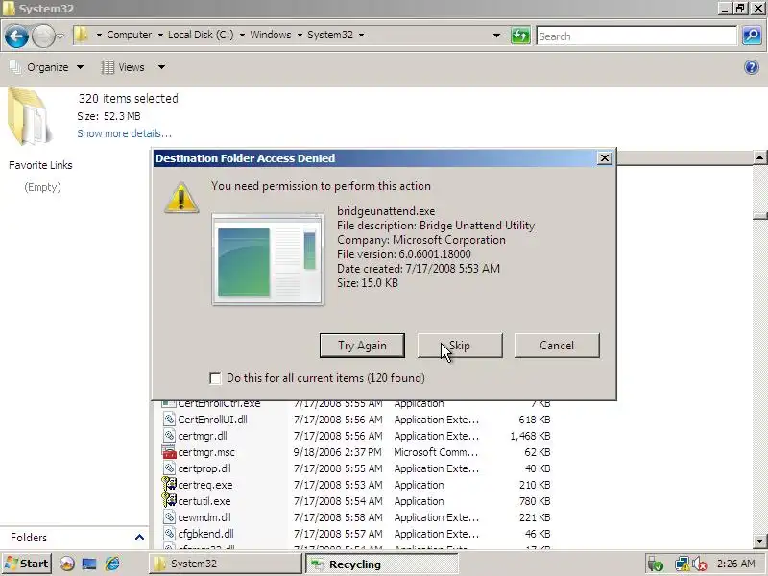Screen dimensions: 768x576
Task: Click the Search magnifier icon
Action: (x=752, y=36)
